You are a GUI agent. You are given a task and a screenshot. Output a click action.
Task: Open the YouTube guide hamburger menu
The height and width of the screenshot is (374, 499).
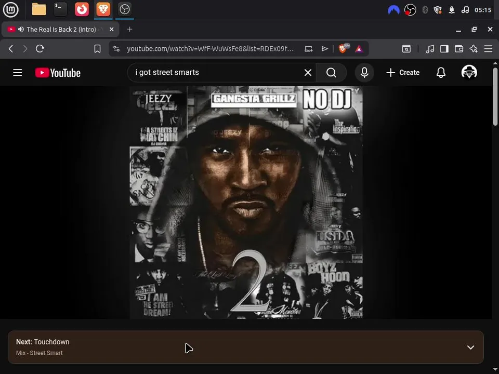18,73
